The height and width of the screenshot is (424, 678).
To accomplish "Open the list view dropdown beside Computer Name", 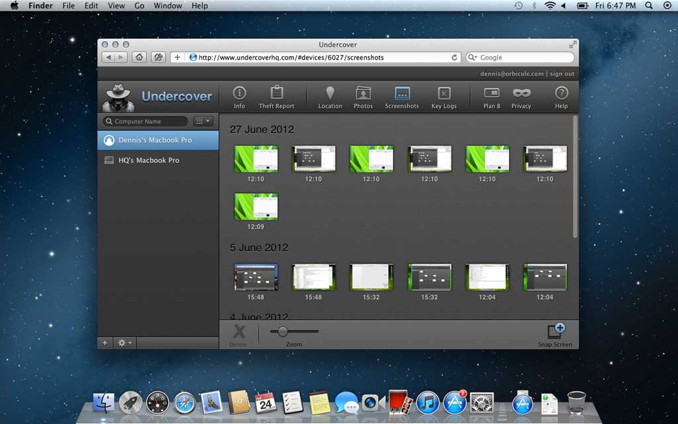I will click(203, 121).
